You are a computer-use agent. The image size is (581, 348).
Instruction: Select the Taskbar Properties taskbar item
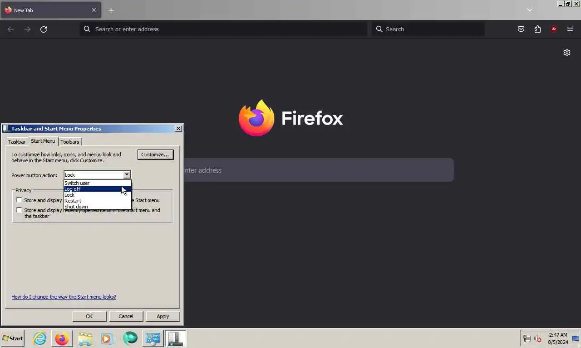[175, 338]
